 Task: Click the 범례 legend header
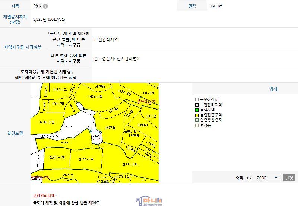click(x=273, y=89)
